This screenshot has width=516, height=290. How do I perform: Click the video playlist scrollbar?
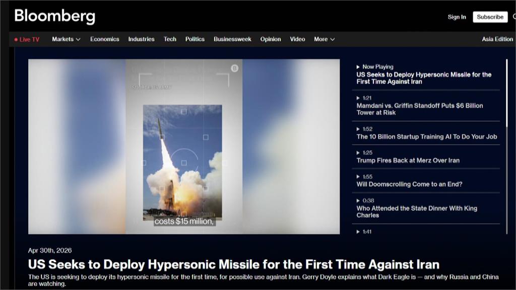click(x=507, y=147)
